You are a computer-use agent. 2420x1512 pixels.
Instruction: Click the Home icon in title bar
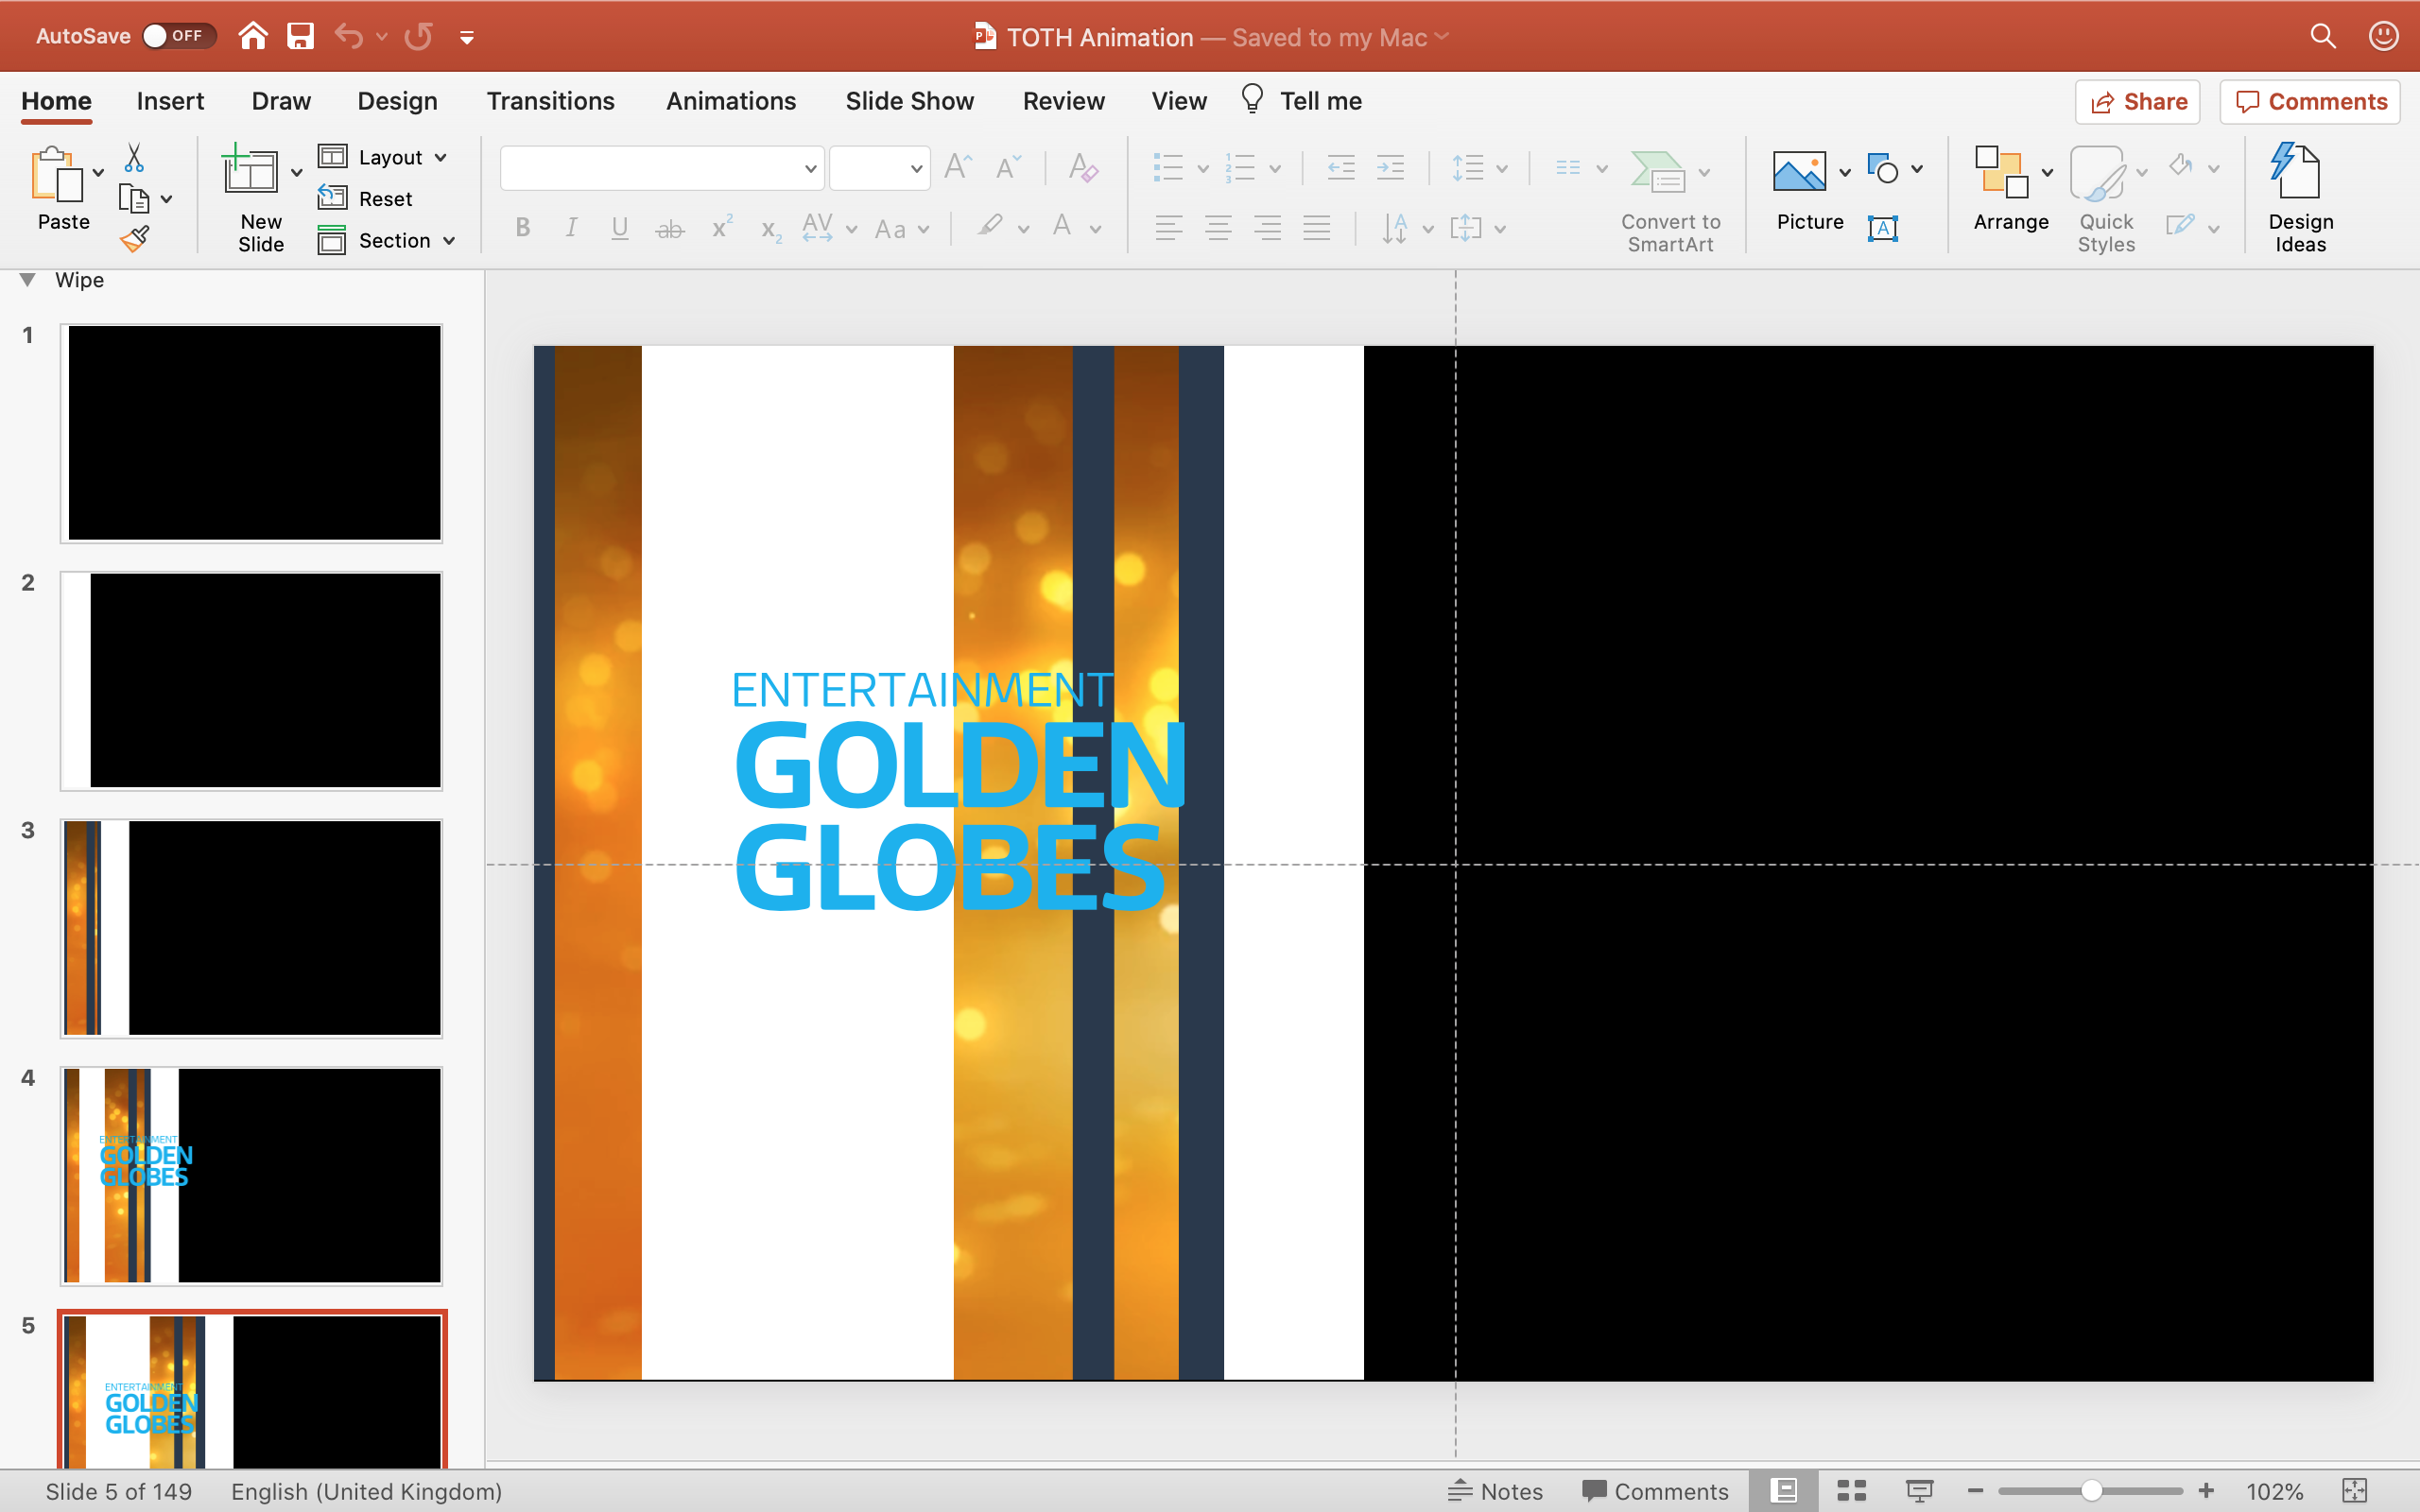click(253, 37)
